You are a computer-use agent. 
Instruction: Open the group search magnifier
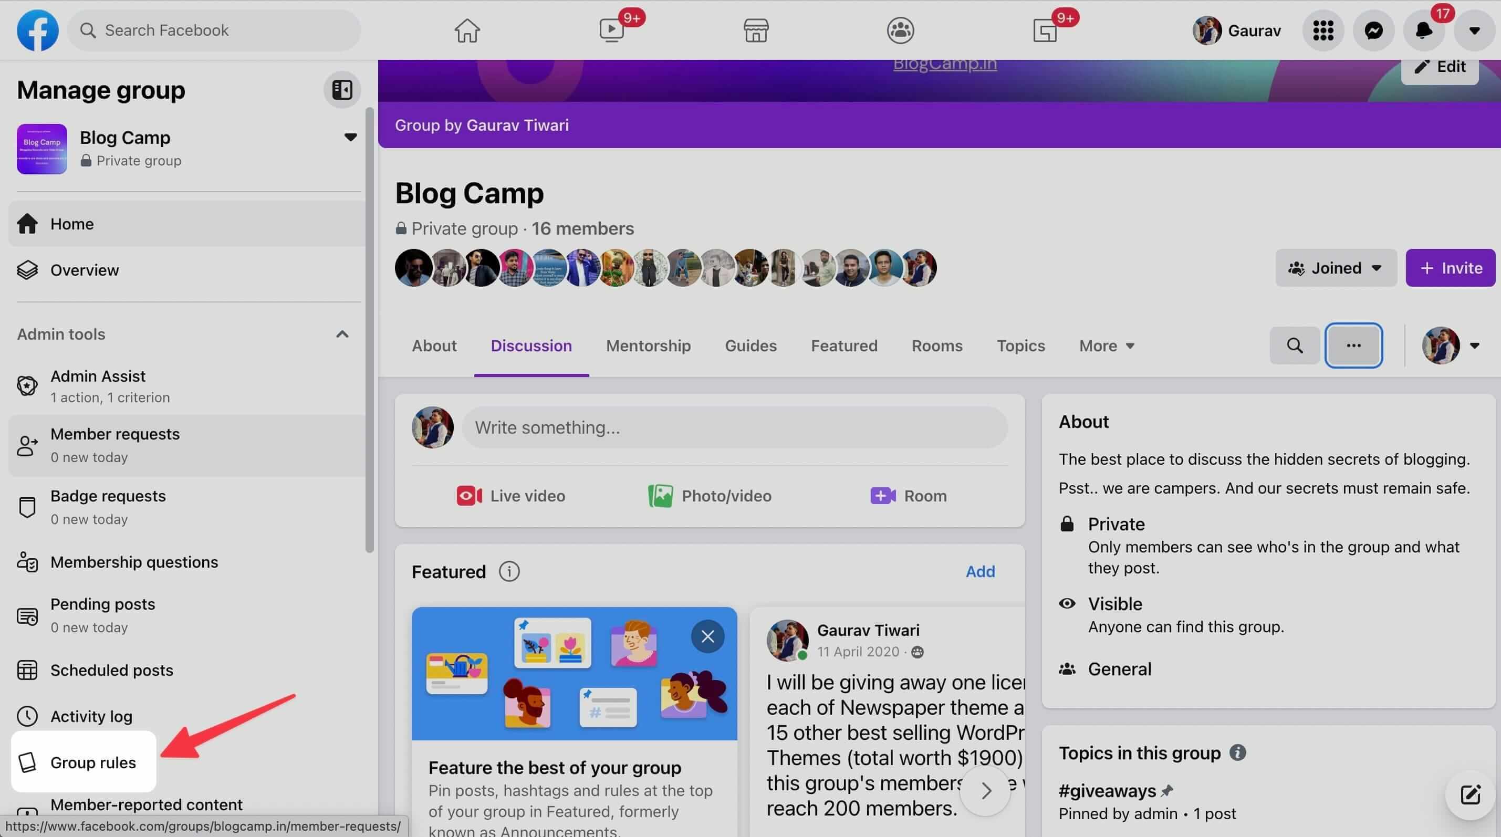(1294, 345)
